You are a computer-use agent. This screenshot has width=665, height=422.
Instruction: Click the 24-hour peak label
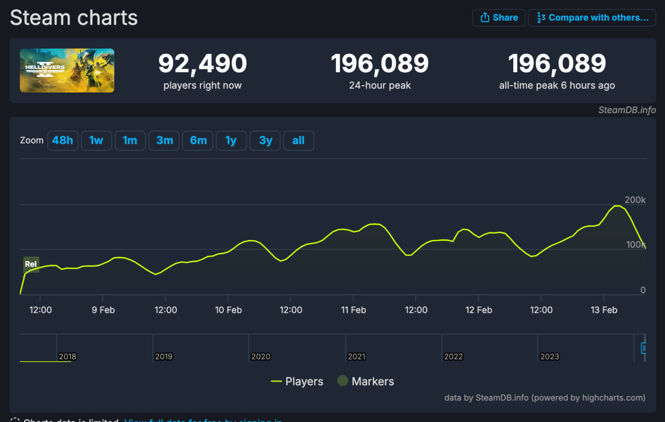click(x=380, y=86)
